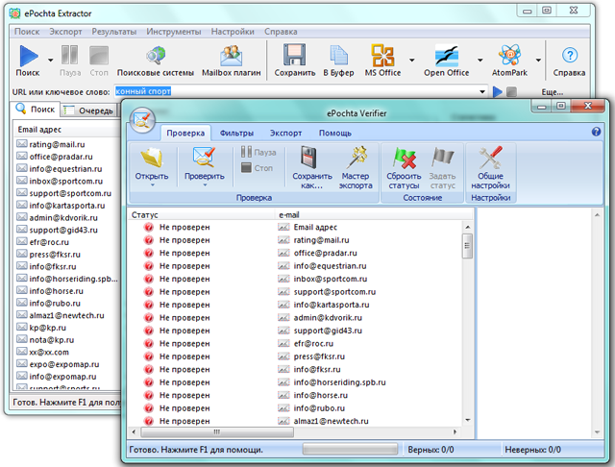Image resolution: width=615 pixels, height=467 pixels.
Task: Sort by Статус column header
Action: pos(202,214)
